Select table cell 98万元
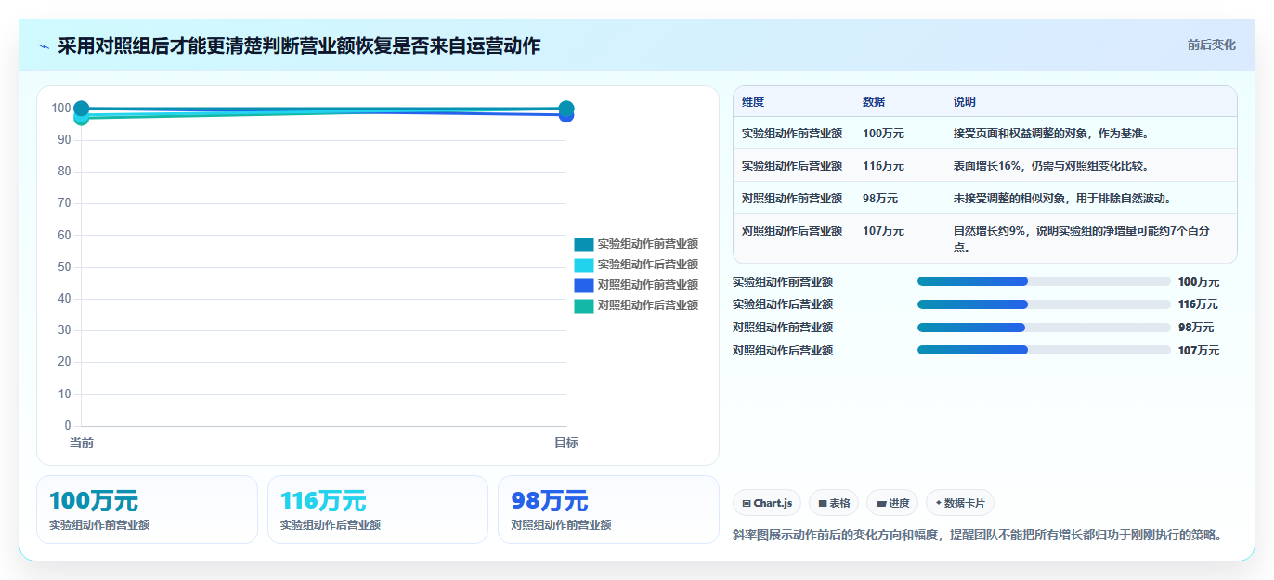This screenshot has width=1274, height=580. pyautogui.click(x=880, y=199)
